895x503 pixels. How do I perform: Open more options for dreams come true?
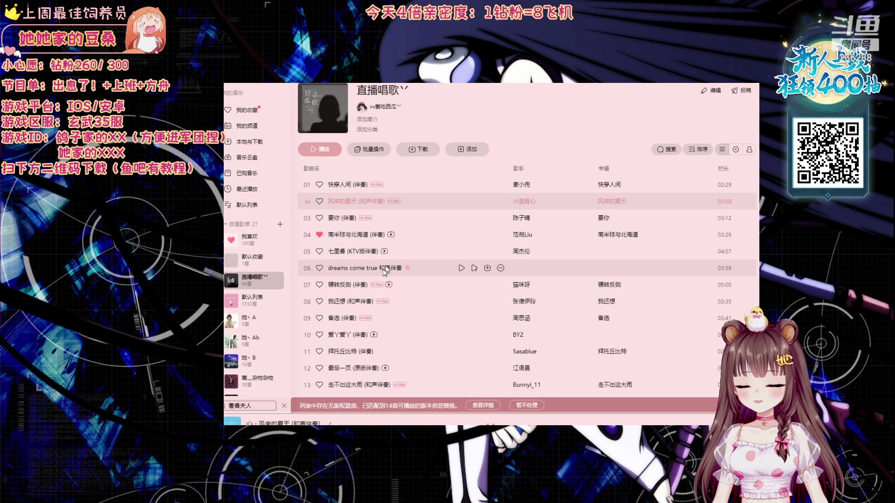(x=501, y=268)
